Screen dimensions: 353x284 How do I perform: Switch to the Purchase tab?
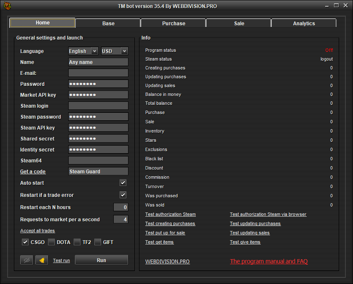[174, 24]
